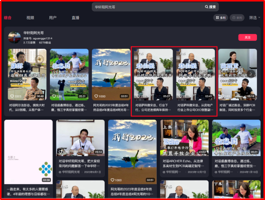Click the red 关注 follow button

(248, 37)
